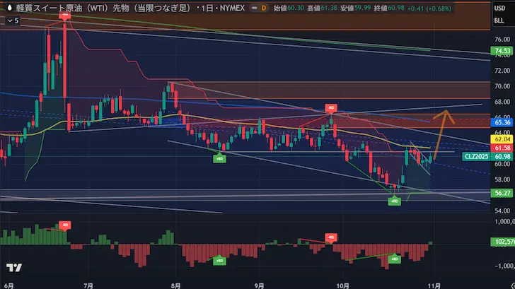Image resolution: width=515 pixels, height=289 pixels.
Task: Select the green marker at October price low
Action: [x=393, y=201]
